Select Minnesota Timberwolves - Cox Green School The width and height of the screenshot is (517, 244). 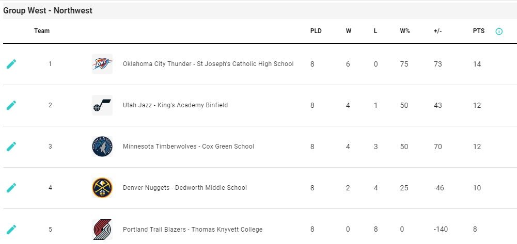click(x=189, y=147)
